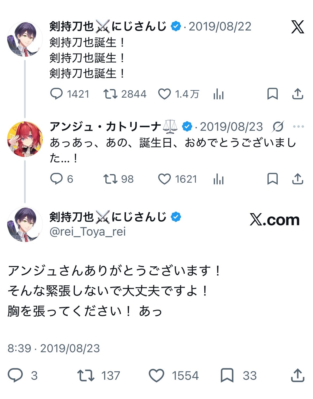Share the first 剣持刀也 tweet

coord(297,94)
